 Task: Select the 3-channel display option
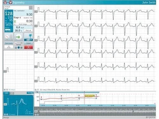(x=16, y=48)
